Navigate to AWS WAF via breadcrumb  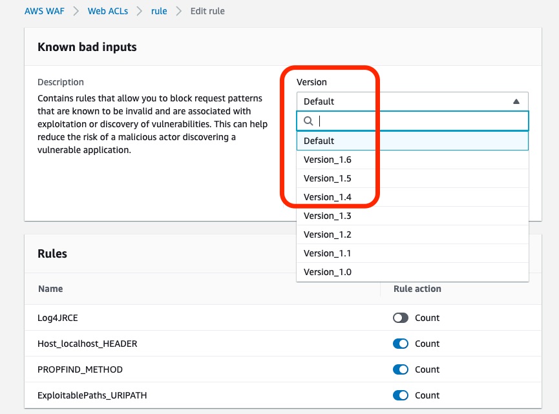point(44,11)
